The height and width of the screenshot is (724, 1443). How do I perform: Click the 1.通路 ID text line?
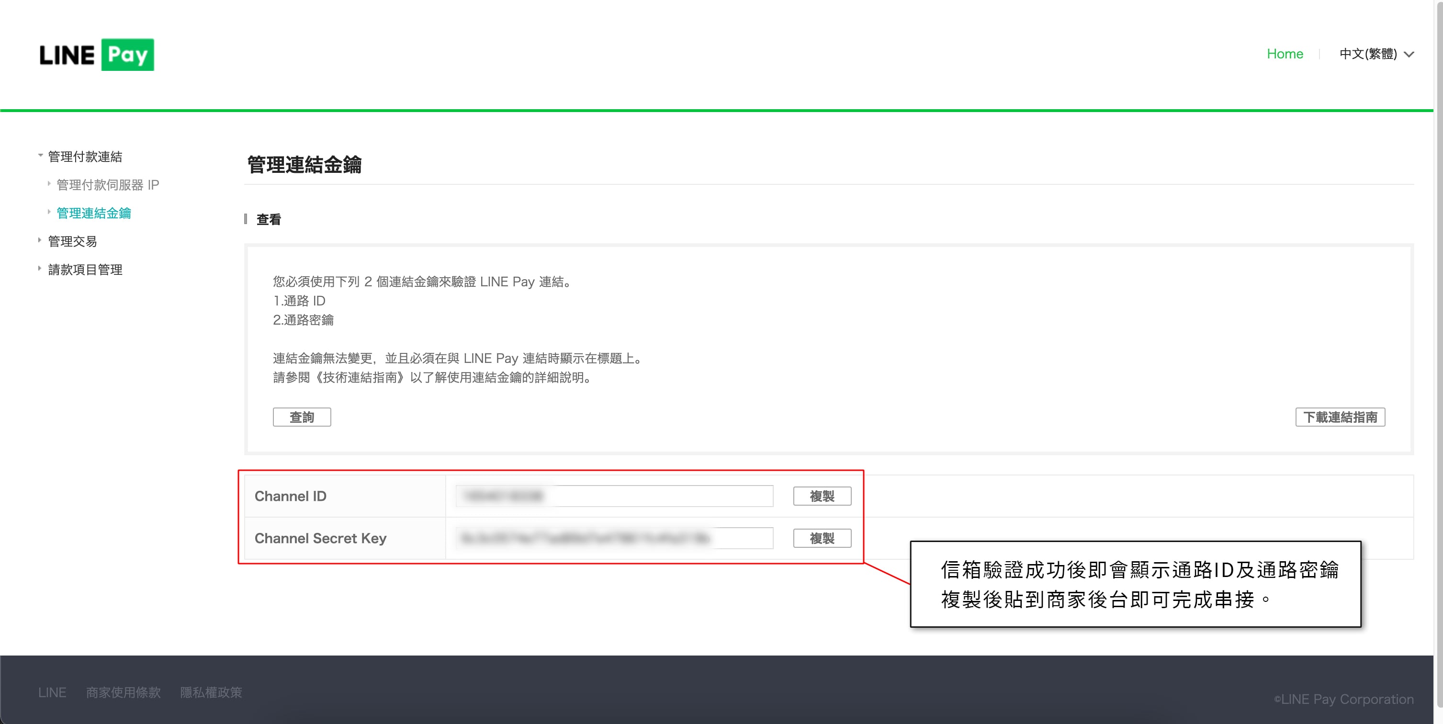(299, 301)
